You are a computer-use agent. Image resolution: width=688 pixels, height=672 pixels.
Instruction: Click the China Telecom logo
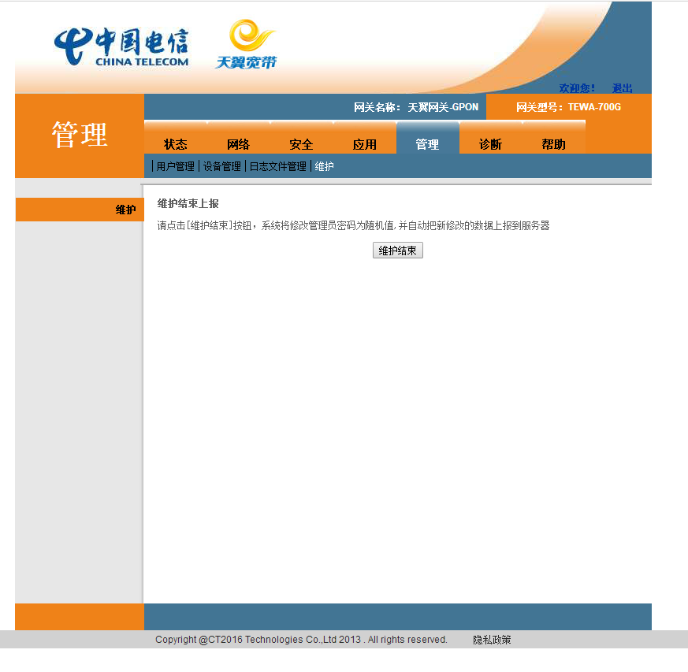pyautogui.click(x=121, y=47)
